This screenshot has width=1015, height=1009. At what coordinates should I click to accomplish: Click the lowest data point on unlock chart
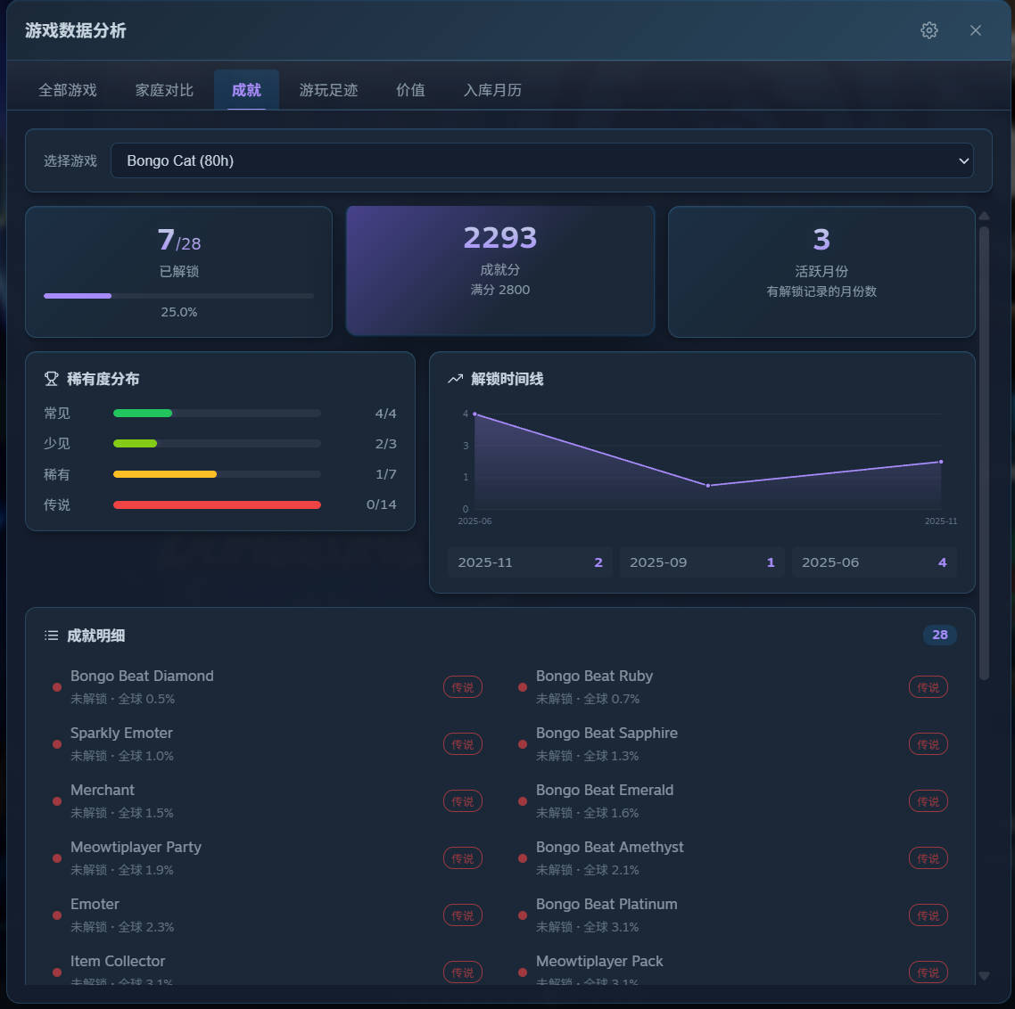(x=707, y=485)
